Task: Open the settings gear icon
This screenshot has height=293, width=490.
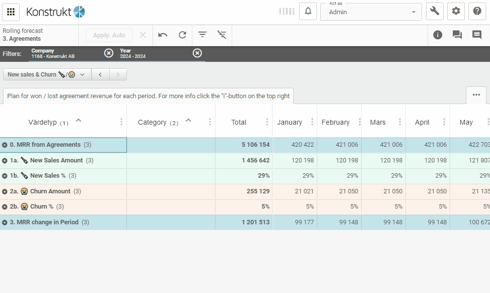Action: [x=456, y=11]
